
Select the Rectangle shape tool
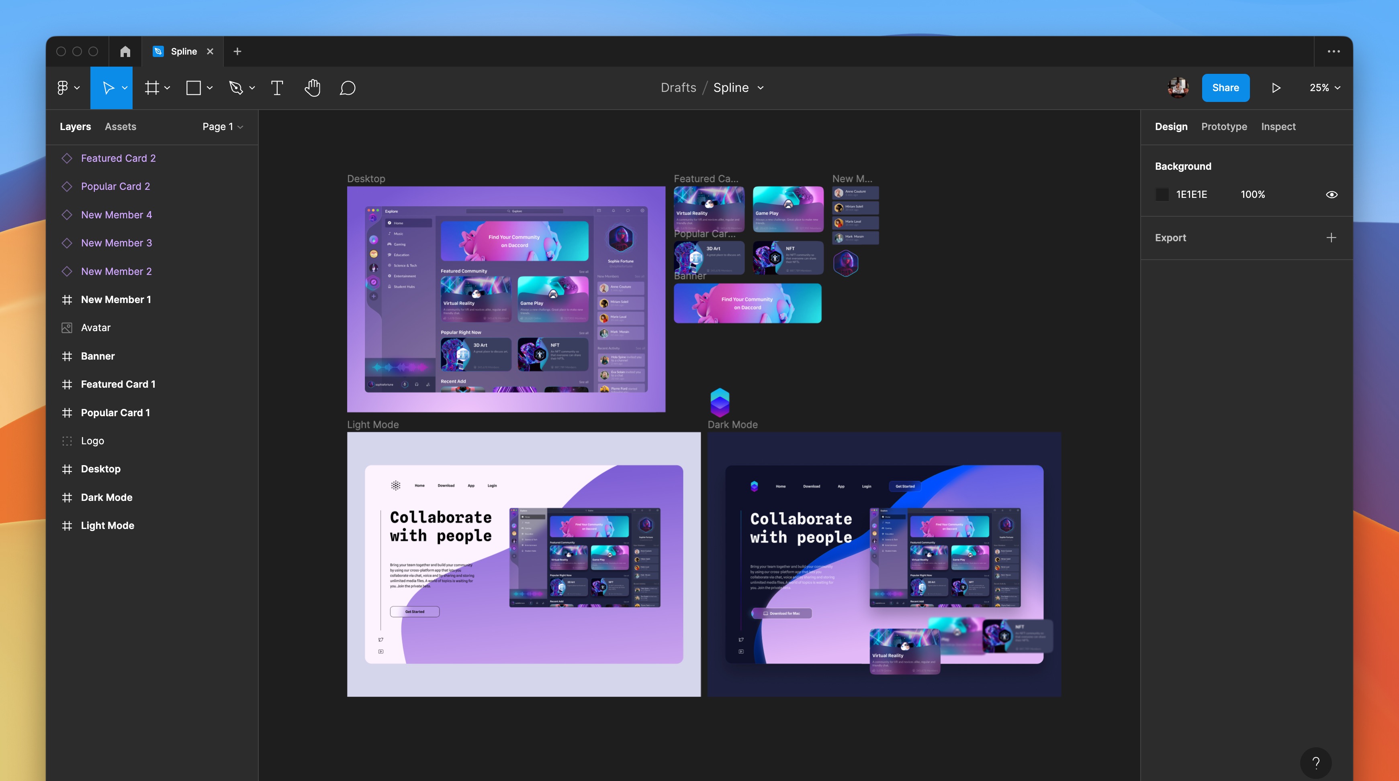coord(193,88)
